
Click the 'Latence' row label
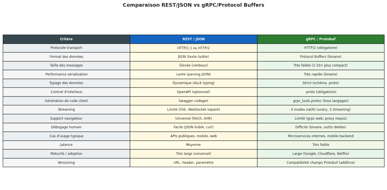point(66,145)
